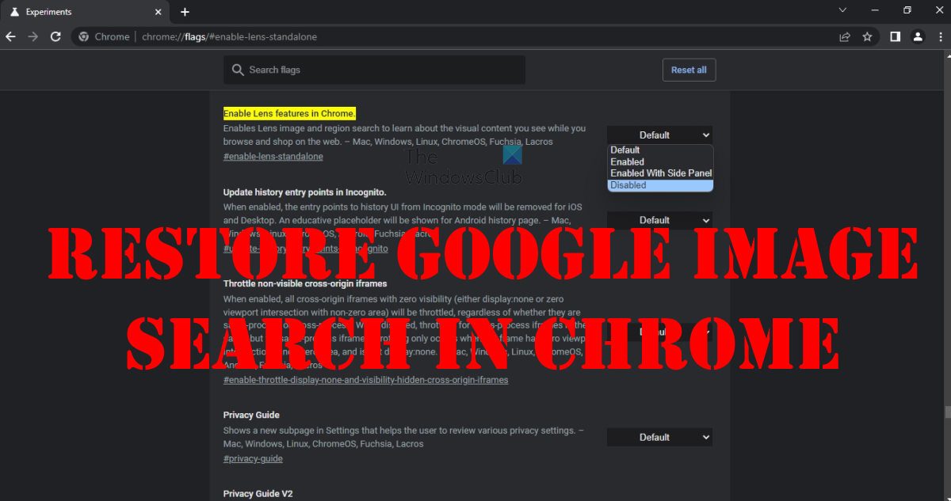Viewport: 951px width, 501px height.
Task: Reset all flags to default
Action: [689, 70]
